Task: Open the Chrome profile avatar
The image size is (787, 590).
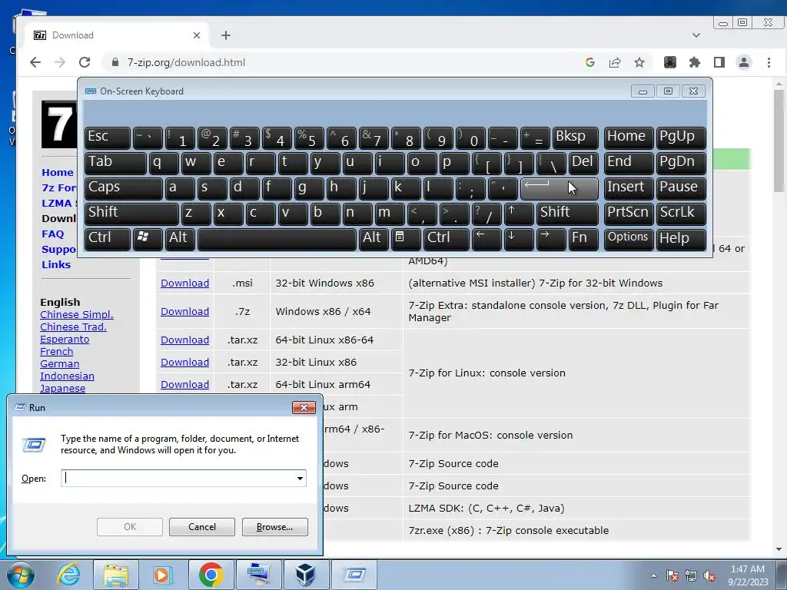Action: [744, 62]
